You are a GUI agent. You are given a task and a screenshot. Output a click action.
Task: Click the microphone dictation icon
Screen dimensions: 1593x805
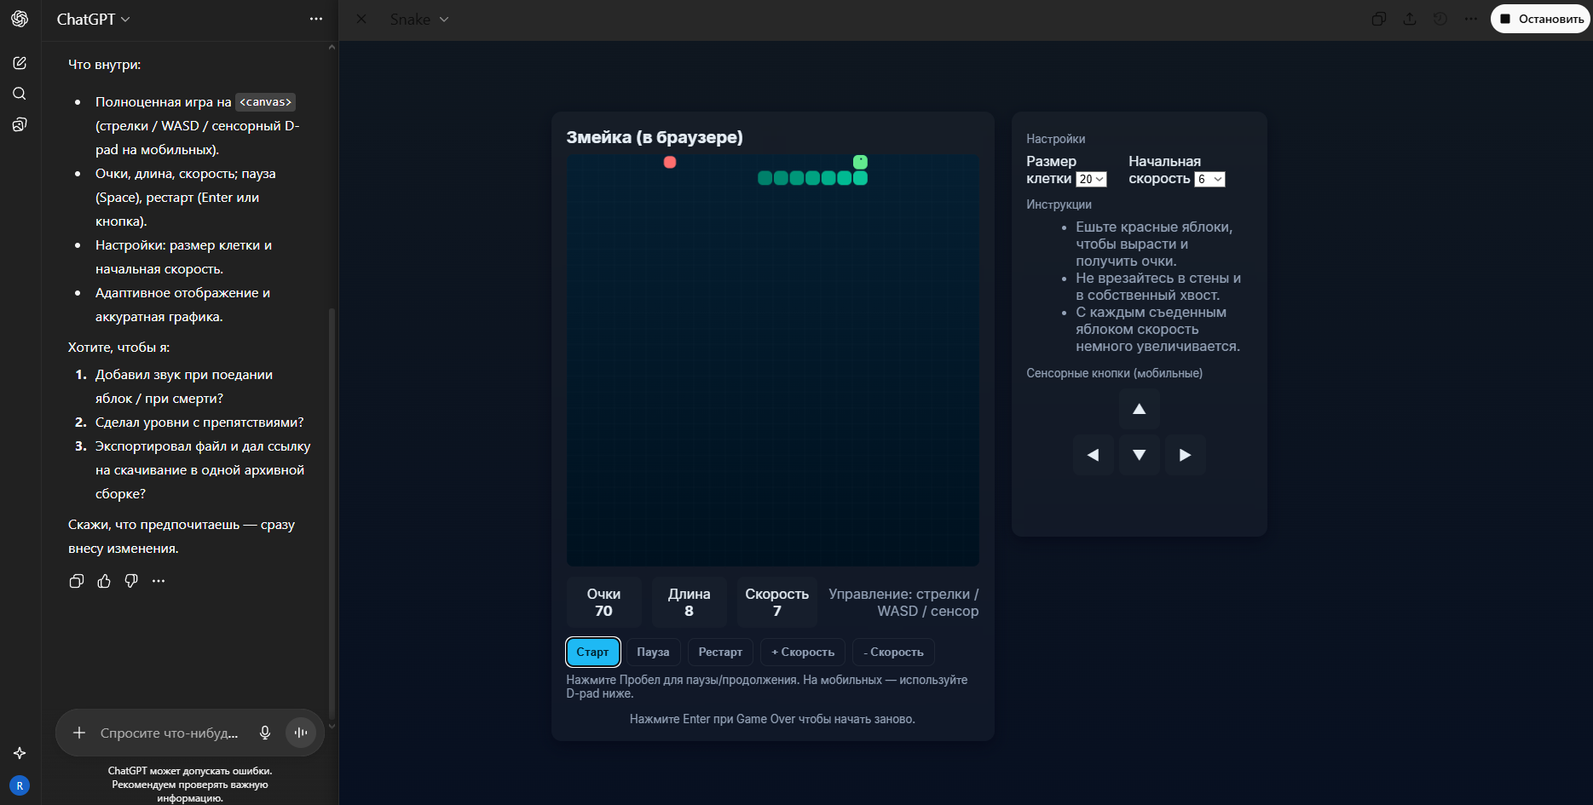(x=265, y=733)
